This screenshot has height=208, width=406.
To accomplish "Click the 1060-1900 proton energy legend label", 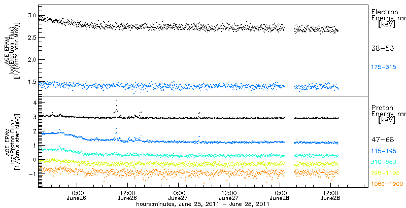I will (387, 184).
